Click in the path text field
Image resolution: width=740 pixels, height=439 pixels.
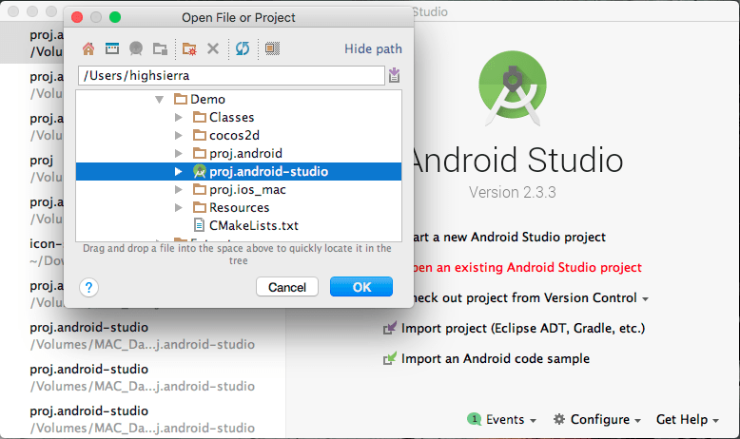228,76
